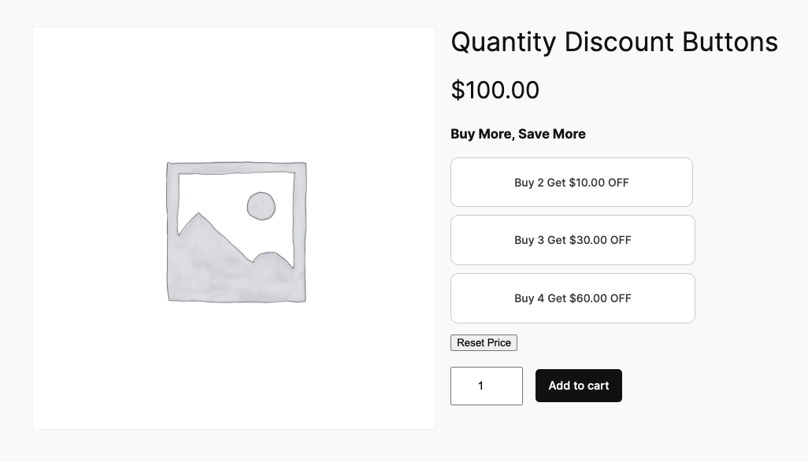
Task: Click the 'Buy 3' text in middle discount button
Action: 529,240
